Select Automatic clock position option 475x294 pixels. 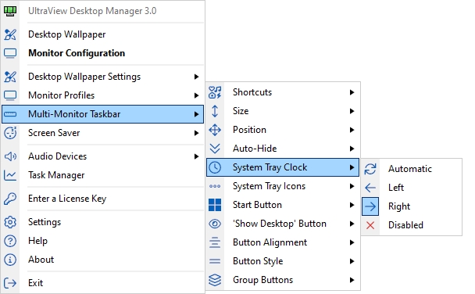[412, 169]
